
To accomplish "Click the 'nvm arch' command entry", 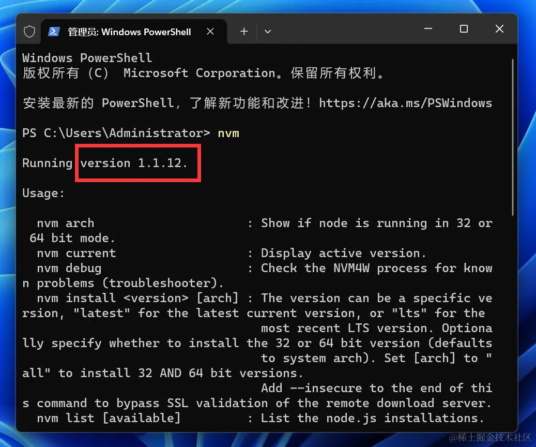I will click(x=66, y=223).
